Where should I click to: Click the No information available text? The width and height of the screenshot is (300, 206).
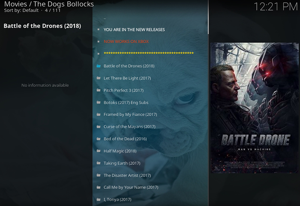pos(45,85)
